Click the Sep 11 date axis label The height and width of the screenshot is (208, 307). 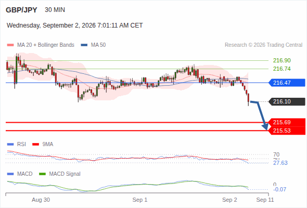click(265, 200)
